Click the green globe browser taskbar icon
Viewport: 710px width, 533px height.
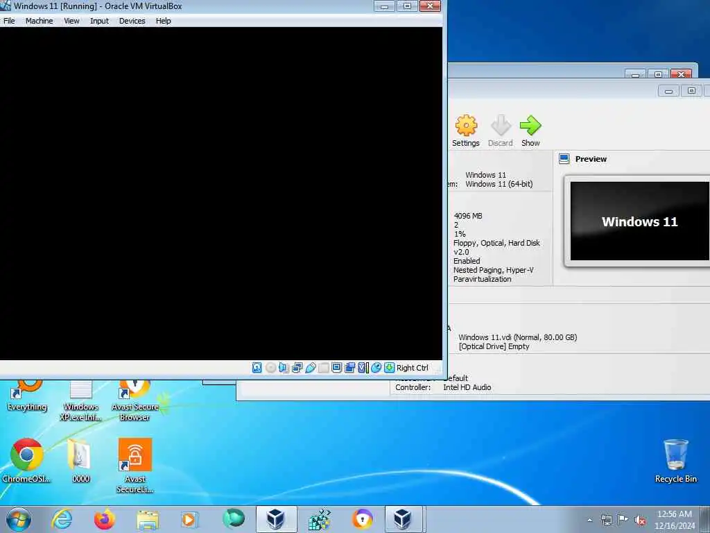pyautogui.click(x=233, y=518)
